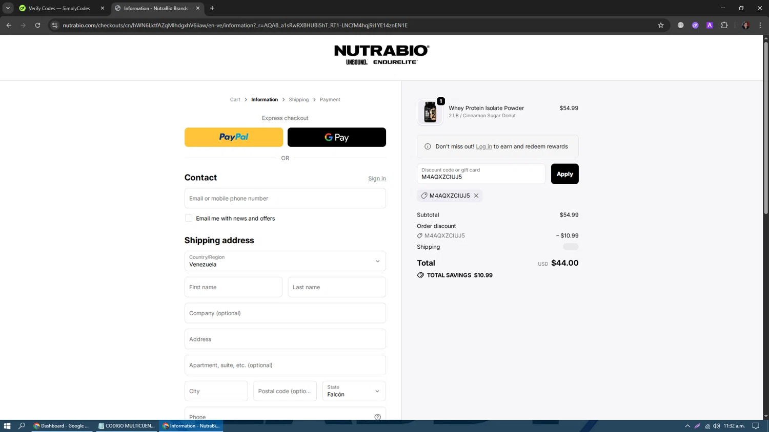Switch to the Verify Codes SimplyCodes tab

pos(59,8)
